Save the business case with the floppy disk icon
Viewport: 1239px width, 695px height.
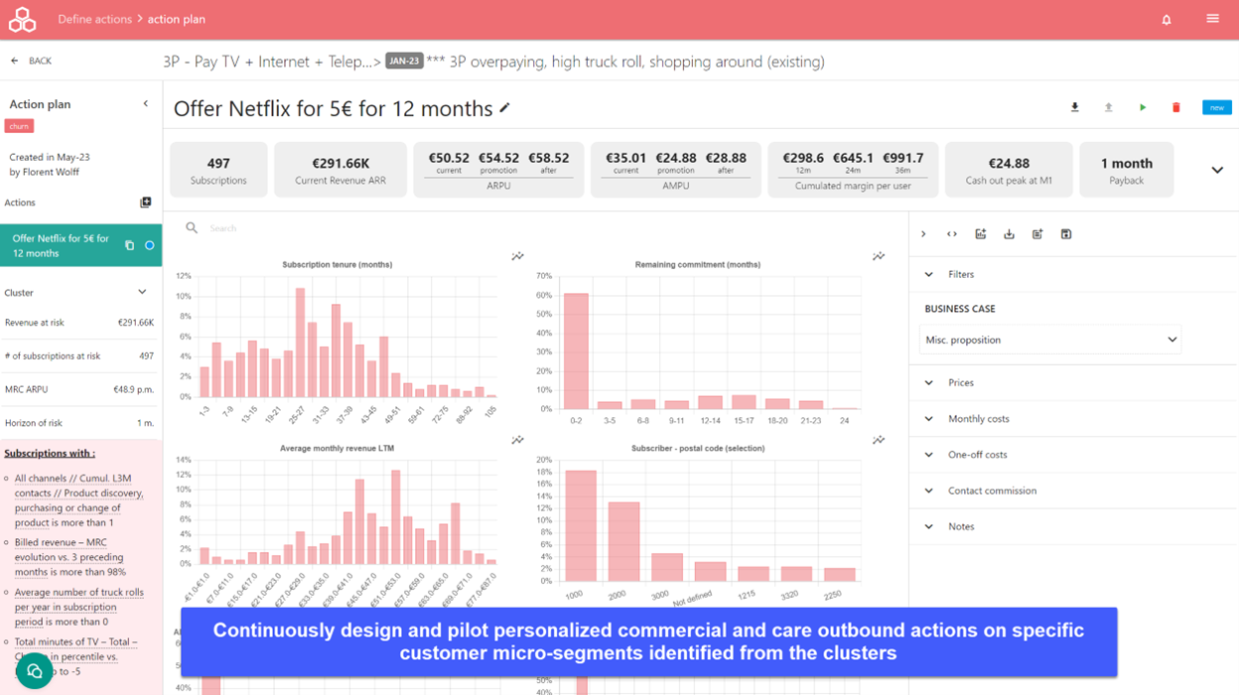click(x=1066, y=233)
